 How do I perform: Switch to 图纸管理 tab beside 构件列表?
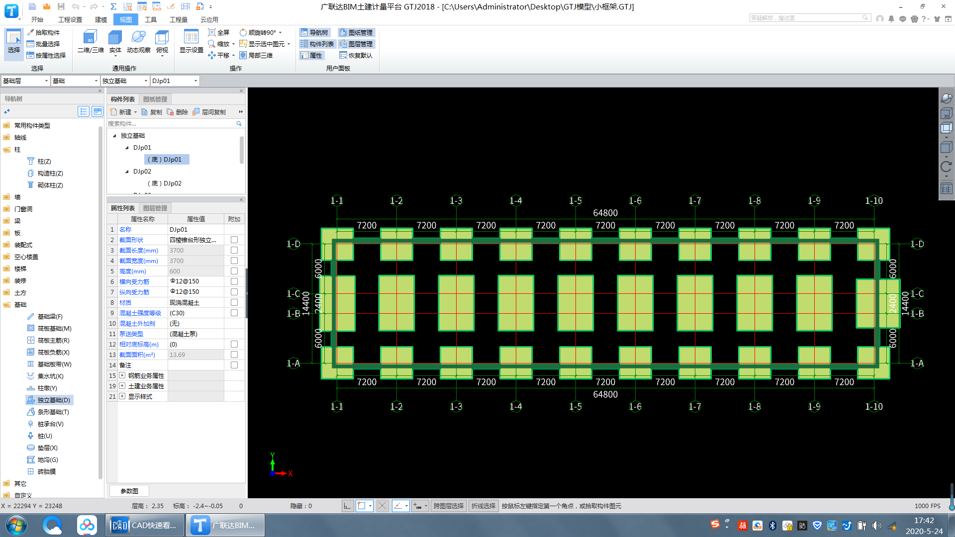tap(155, 99)
